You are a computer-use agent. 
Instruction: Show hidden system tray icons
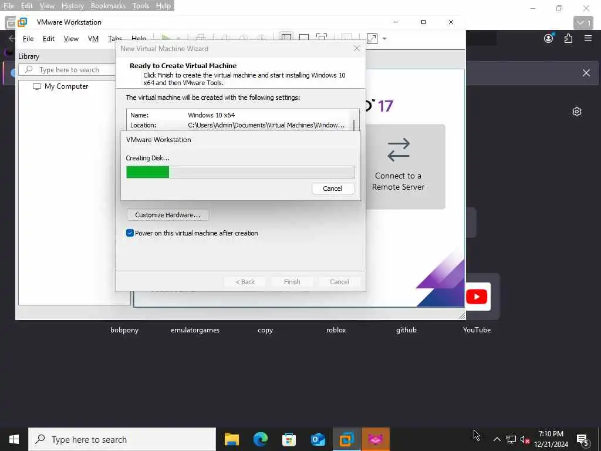497,439
